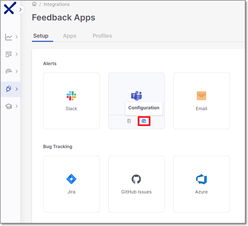Switch to the Profiles tab
248x226 pixels.
click(102, 36)
